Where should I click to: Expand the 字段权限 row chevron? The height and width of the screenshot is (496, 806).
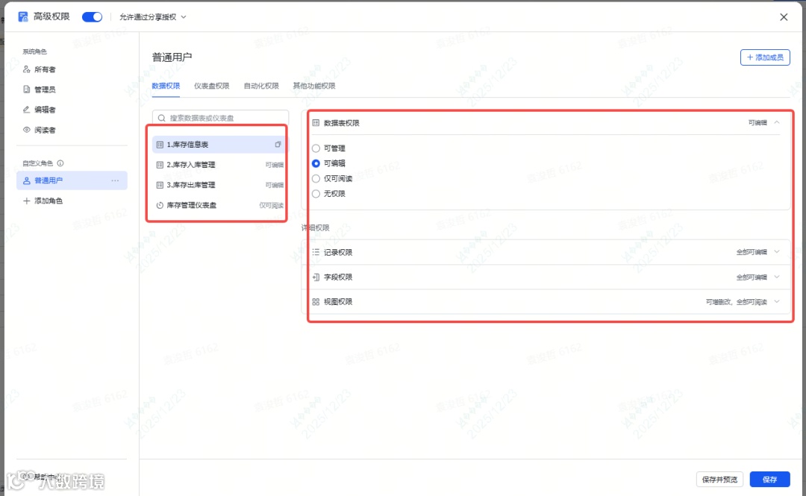777,277
